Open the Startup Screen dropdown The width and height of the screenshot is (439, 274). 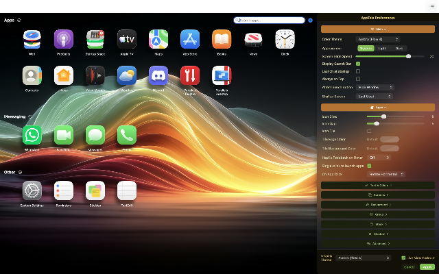tap(375, 97)
